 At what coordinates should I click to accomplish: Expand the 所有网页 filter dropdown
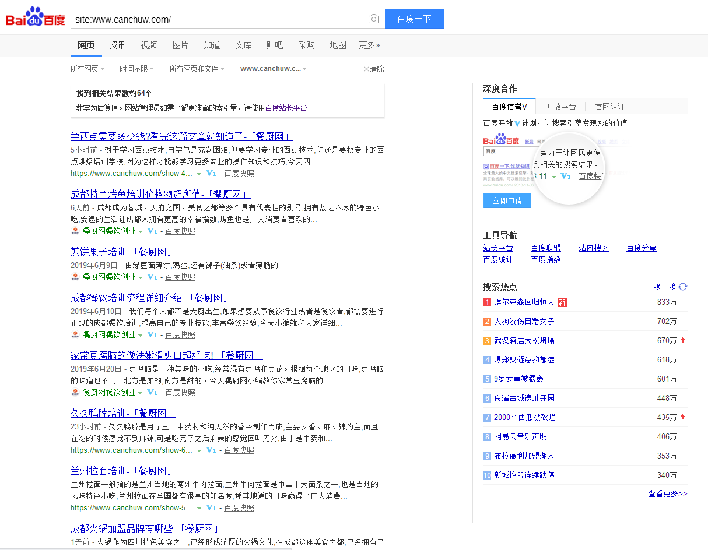coord(87,69)
